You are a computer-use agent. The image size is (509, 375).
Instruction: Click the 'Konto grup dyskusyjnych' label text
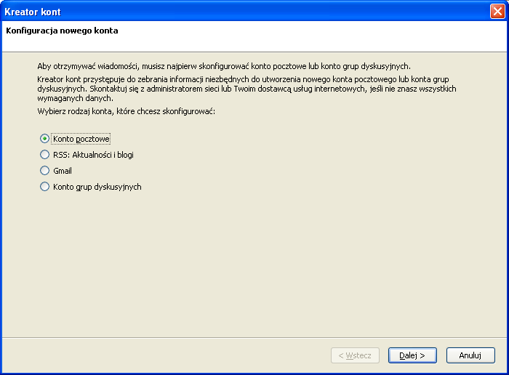point(97,187)
